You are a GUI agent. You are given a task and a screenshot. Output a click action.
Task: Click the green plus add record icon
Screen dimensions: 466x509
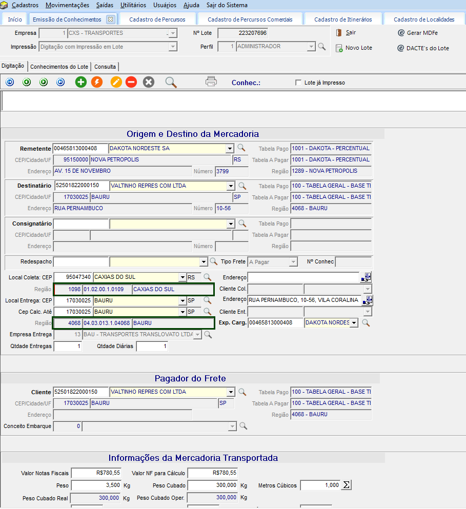[x=81, y=82]
